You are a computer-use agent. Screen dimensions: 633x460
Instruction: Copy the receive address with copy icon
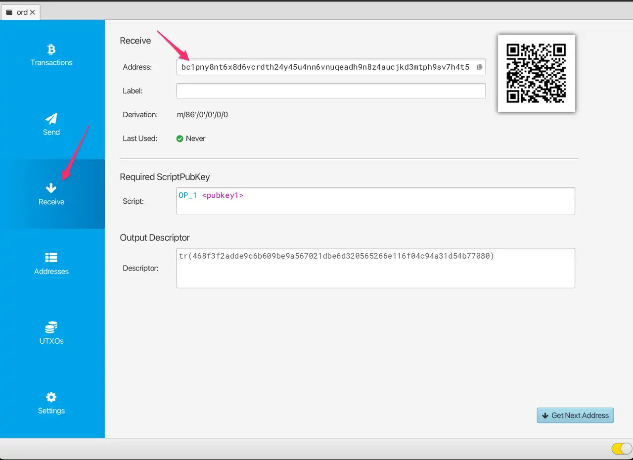[479, 67]
